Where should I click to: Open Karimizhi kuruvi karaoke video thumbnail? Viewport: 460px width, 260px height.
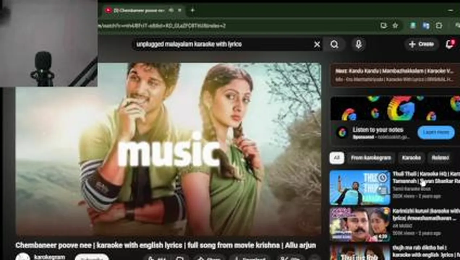tap(360, 224)
